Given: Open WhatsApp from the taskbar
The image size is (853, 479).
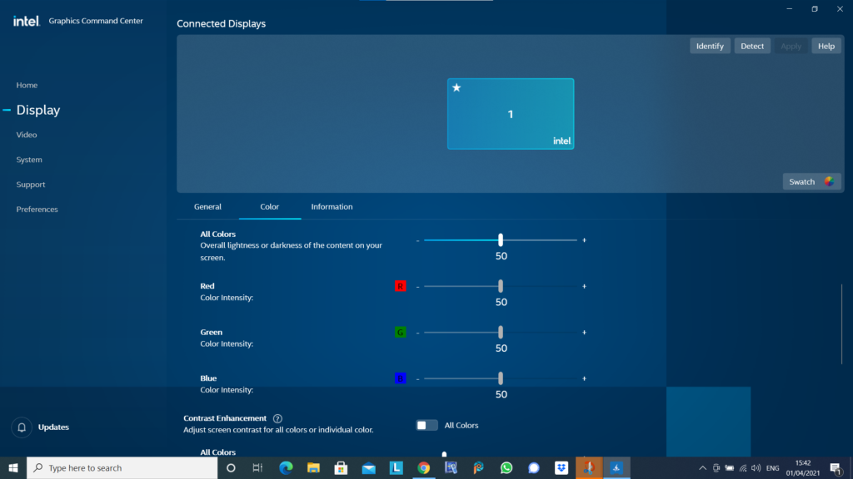Looking at the screenshot, I should click(506, 468).
